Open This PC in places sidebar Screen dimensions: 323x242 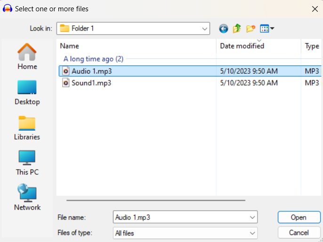[27, 163]
